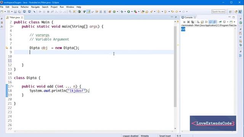Maximize the Console view

coord(234,17)
